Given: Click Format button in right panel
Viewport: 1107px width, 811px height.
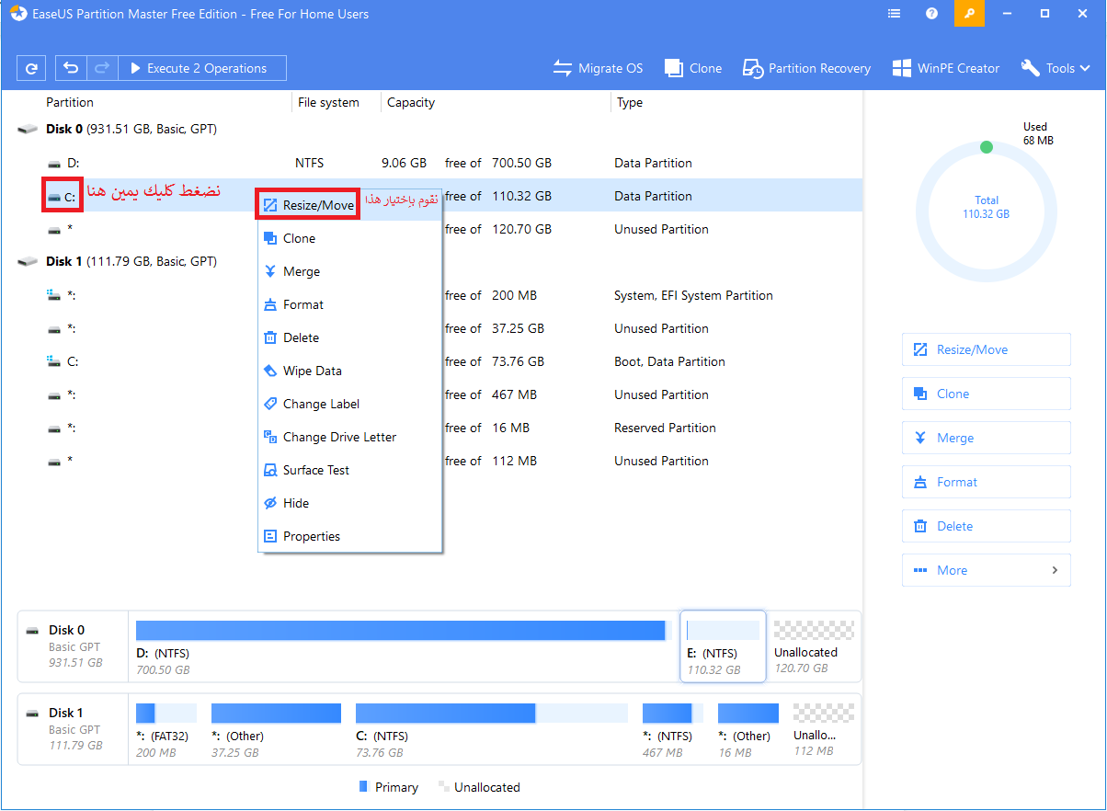Looking at the screenshot, I should point(987,482).
